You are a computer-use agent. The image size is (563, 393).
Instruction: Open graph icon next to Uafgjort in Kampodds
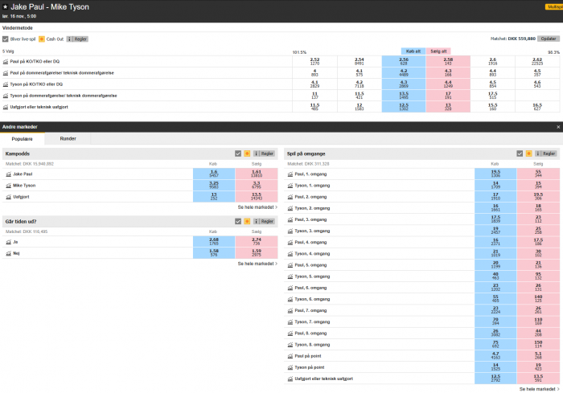tap(9, 197)
